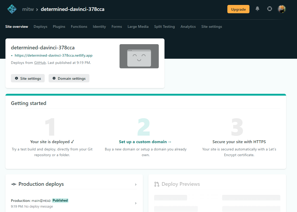Open the Split Testing tab
Viewport: 297px width, 212px height.
(x=164, y=27)
